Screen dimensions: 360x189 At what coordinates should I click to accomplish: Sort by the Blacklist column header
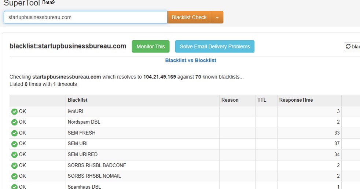coord(77,100)
